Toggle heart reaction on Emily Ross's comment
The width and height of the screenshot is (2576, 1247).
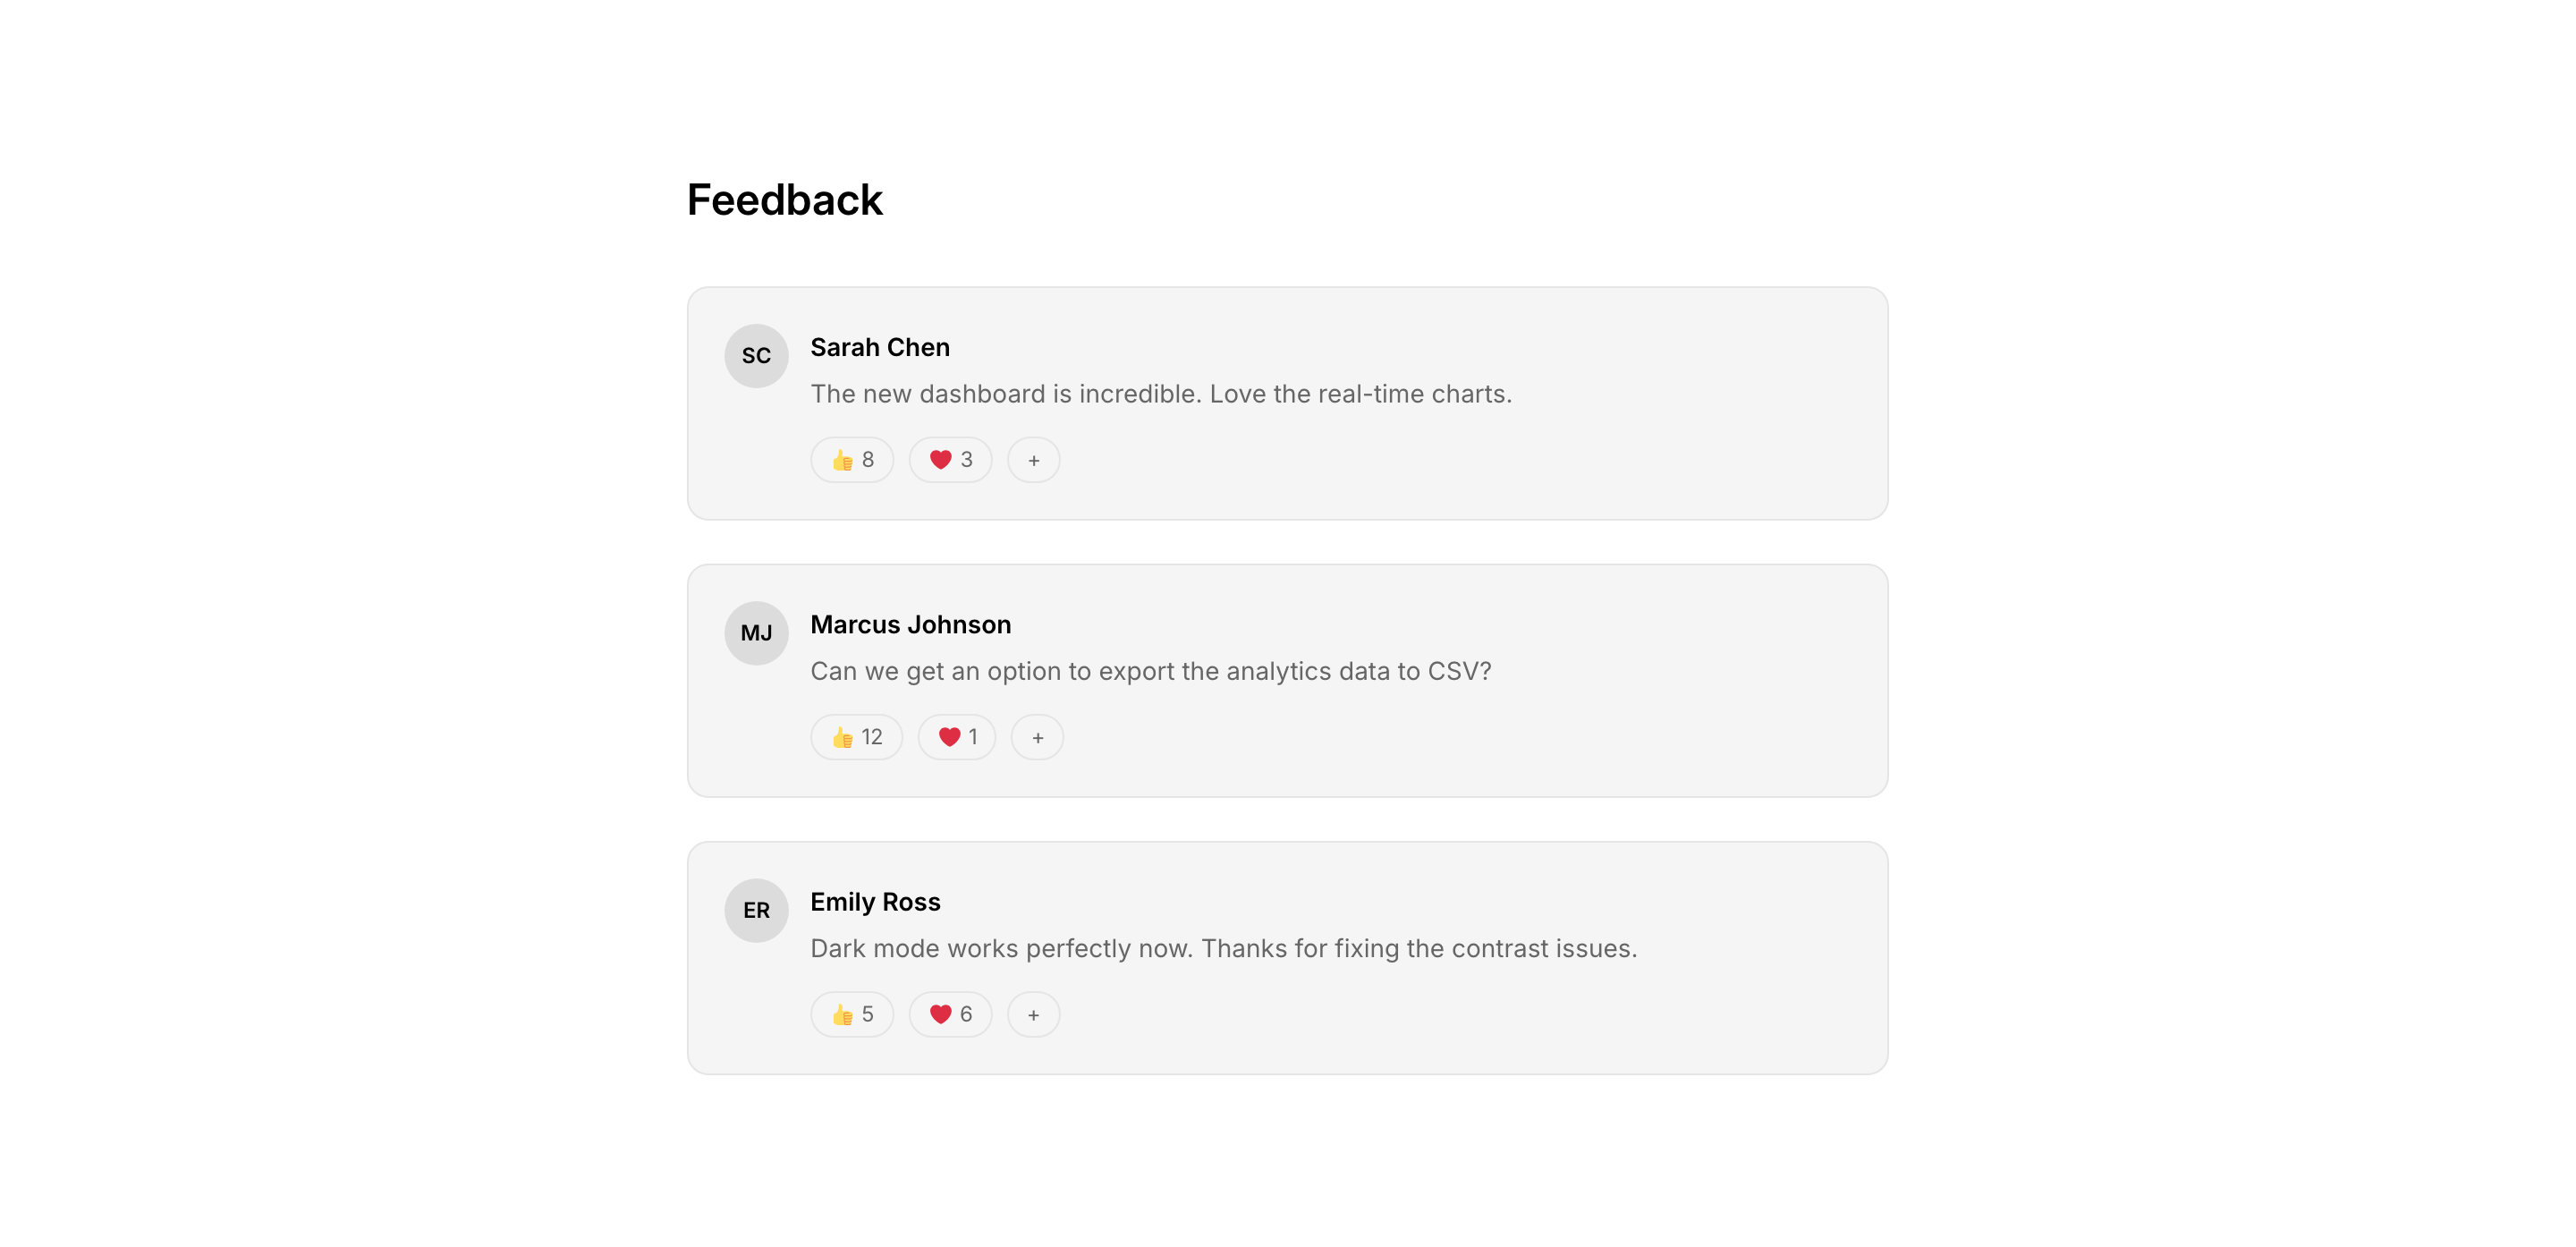pos(950,1014)
